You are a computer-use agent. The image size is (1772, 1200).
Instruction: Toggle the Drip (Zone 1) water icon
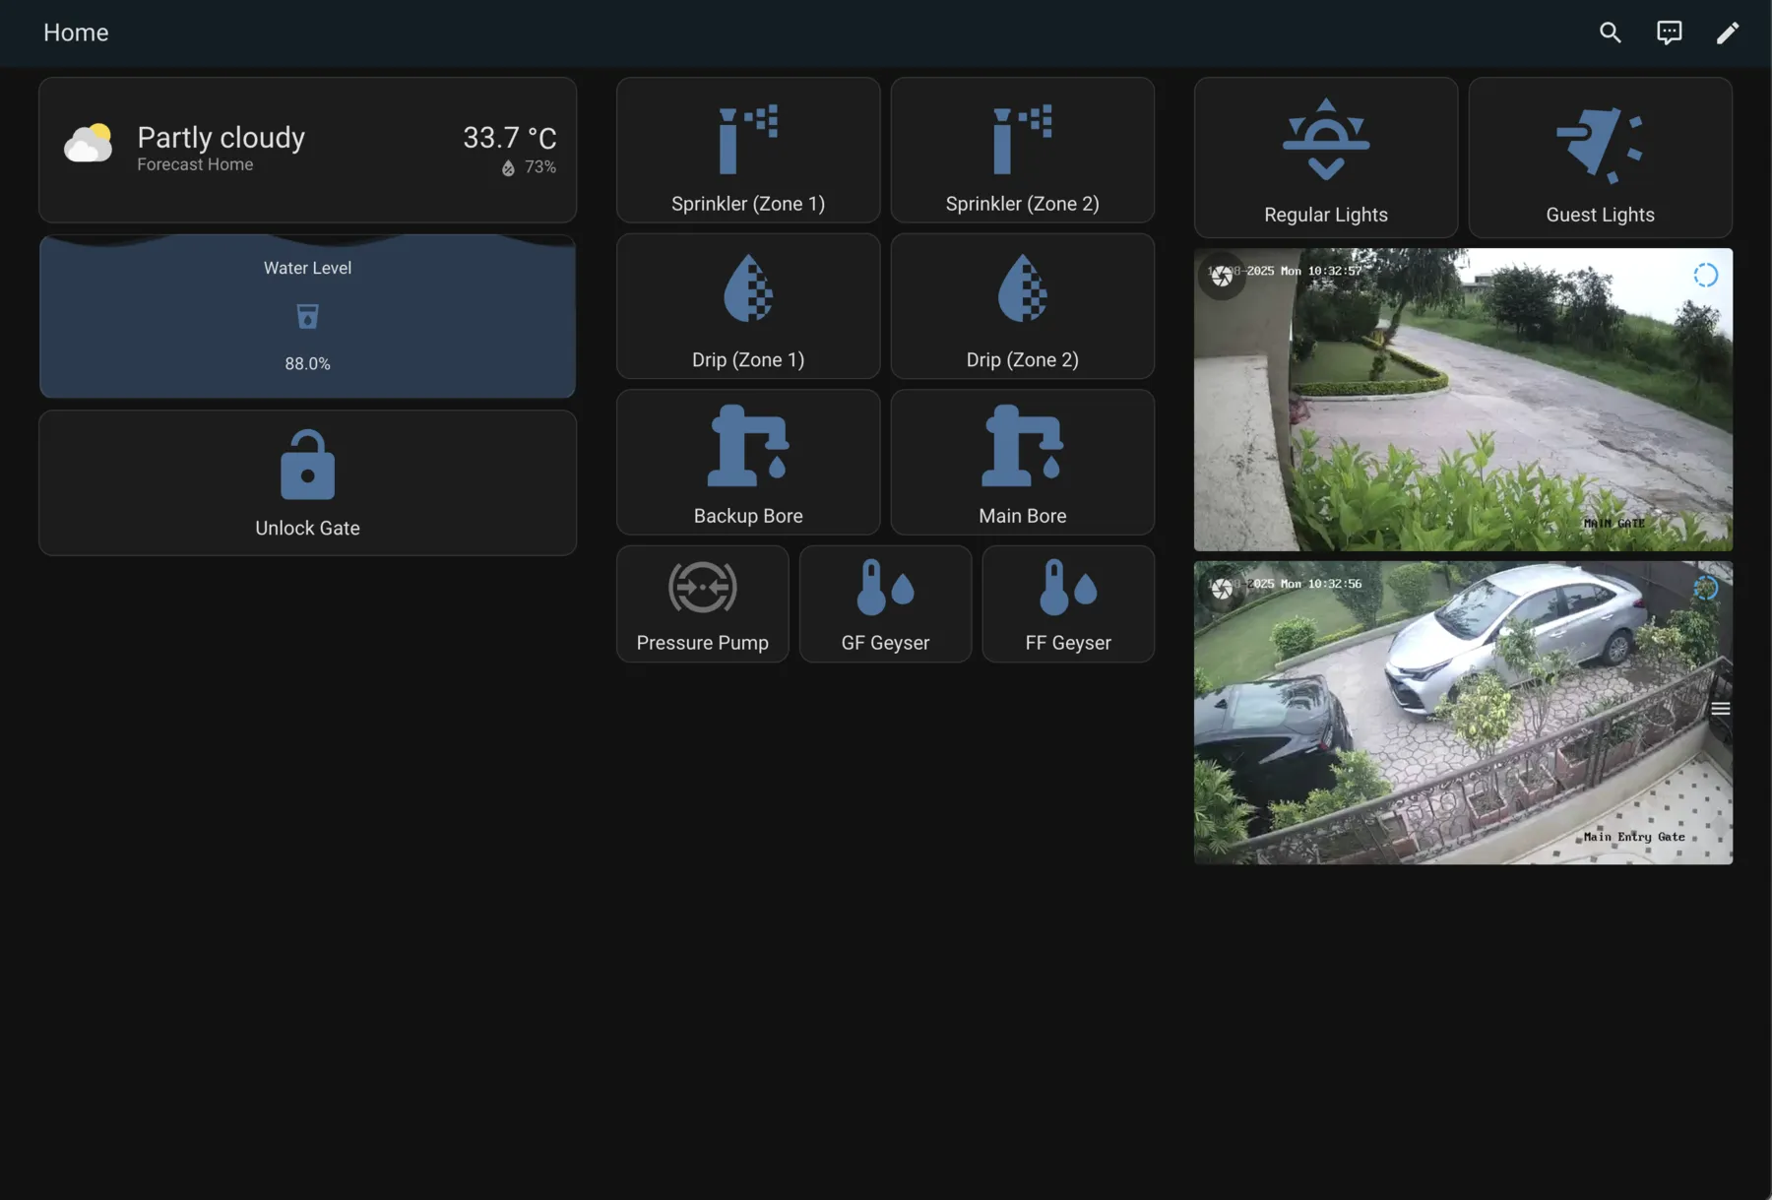click(748, 288)
